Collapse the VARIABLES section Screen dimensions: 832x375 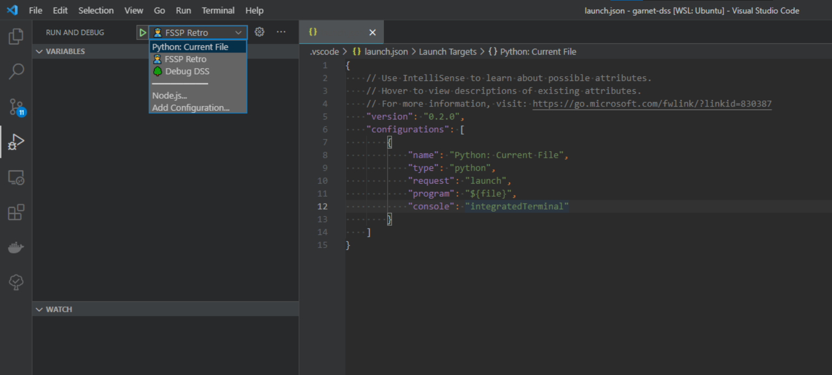click(39, 51)
